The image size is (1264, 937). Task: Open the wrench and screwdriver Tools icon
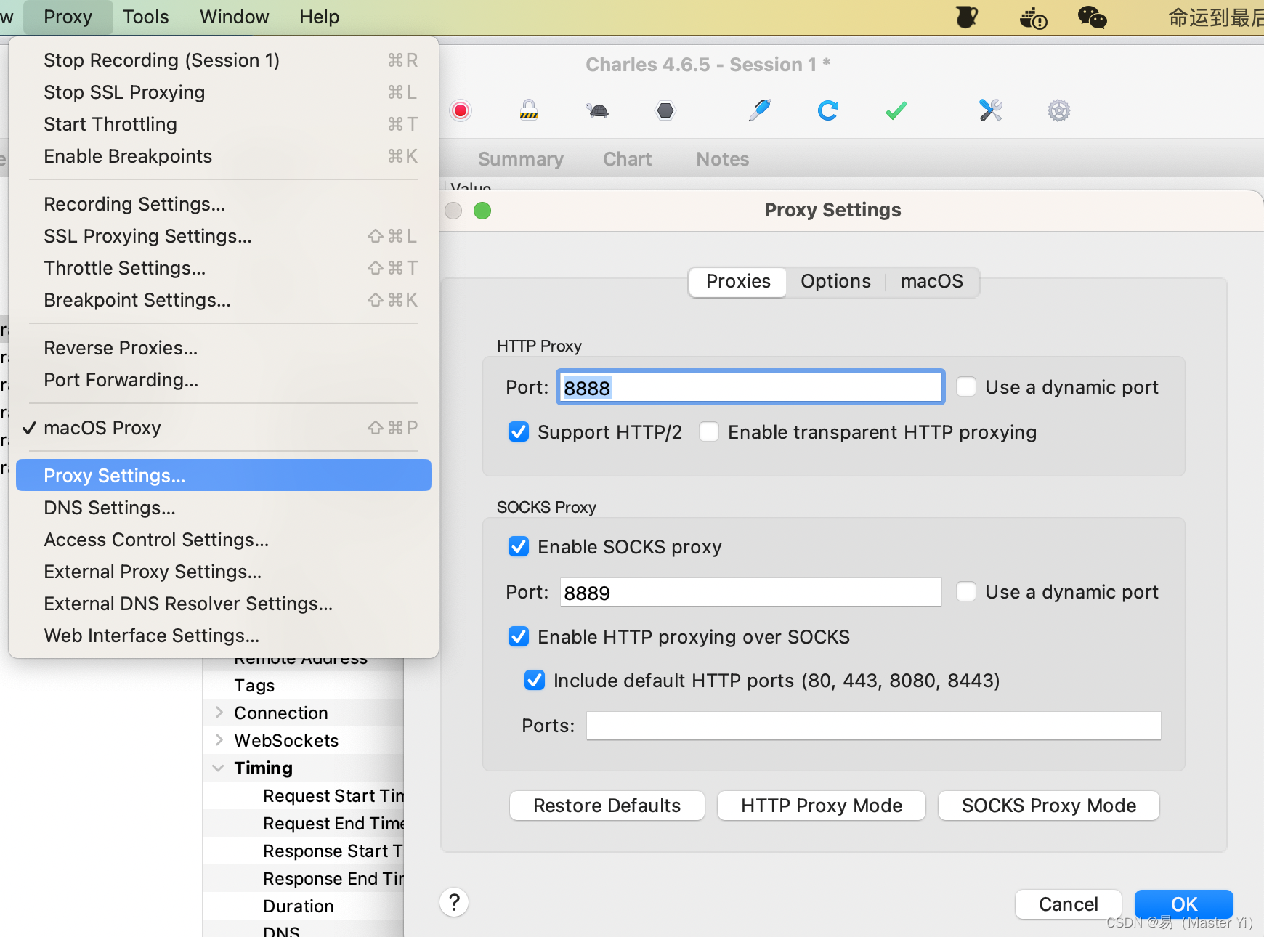pyautogui.click(x=991, y=110)
